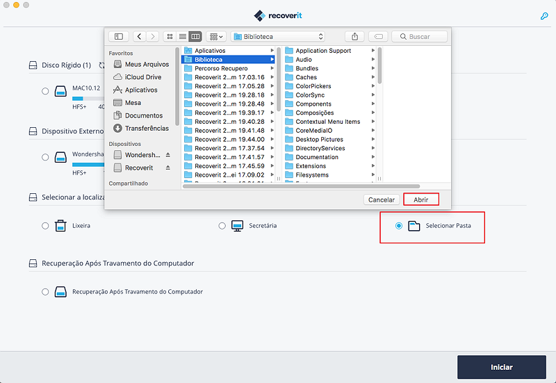
Task: Select the Biblioteca folder row
Action: (x=228, y=60)
